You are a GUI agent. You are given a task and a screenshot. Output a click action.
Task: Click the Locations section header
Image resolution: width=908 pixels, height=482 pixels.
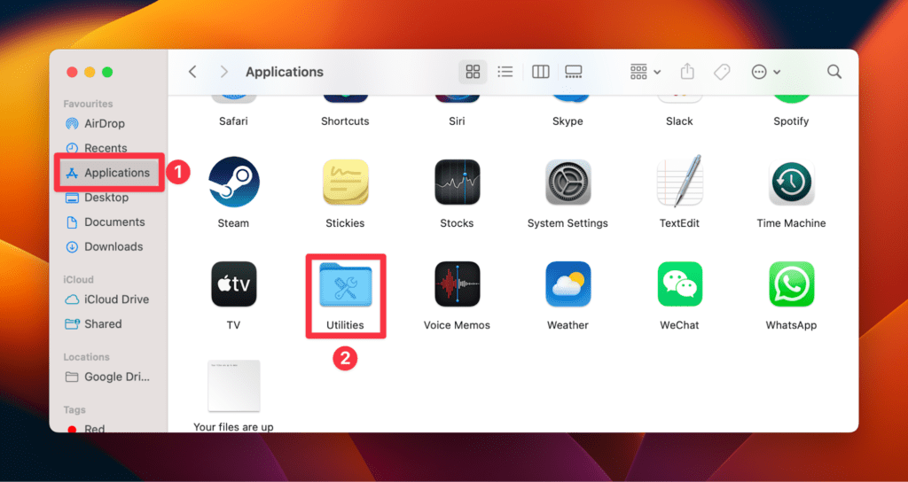pos(86,357)
